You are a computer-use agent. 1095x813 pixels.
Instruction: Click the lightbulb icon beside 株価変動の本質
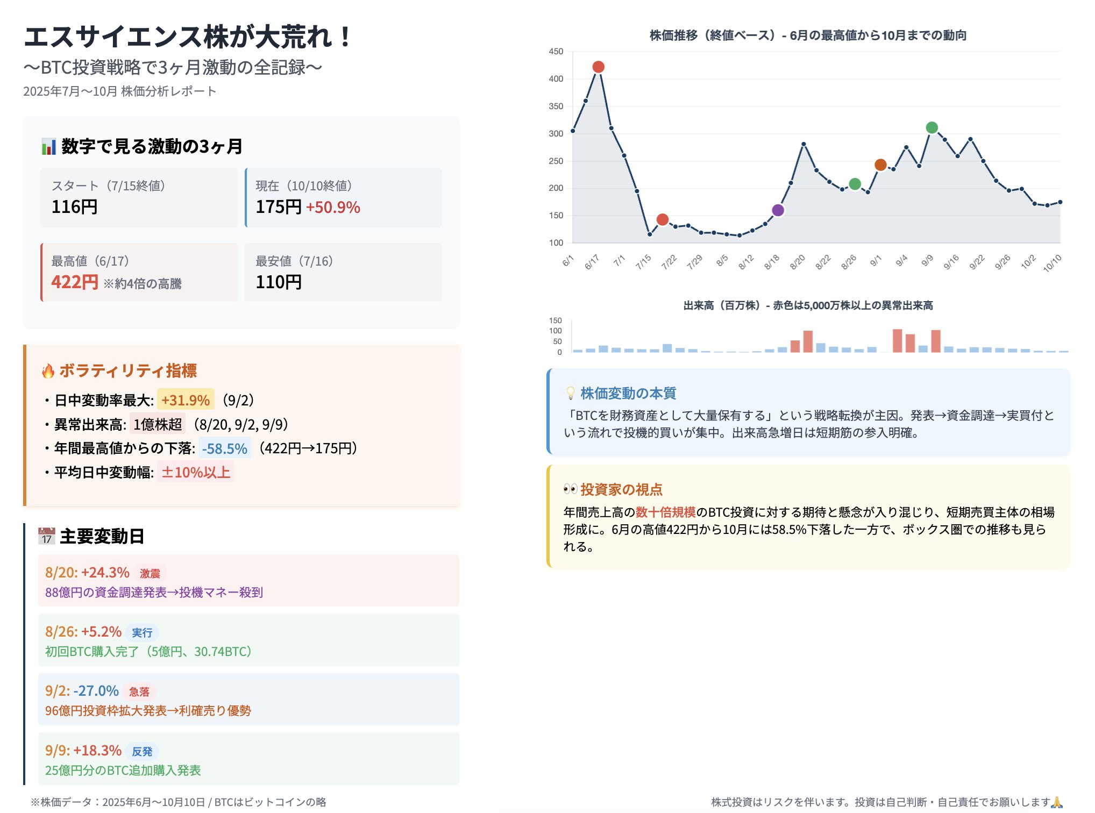[571, 394]
